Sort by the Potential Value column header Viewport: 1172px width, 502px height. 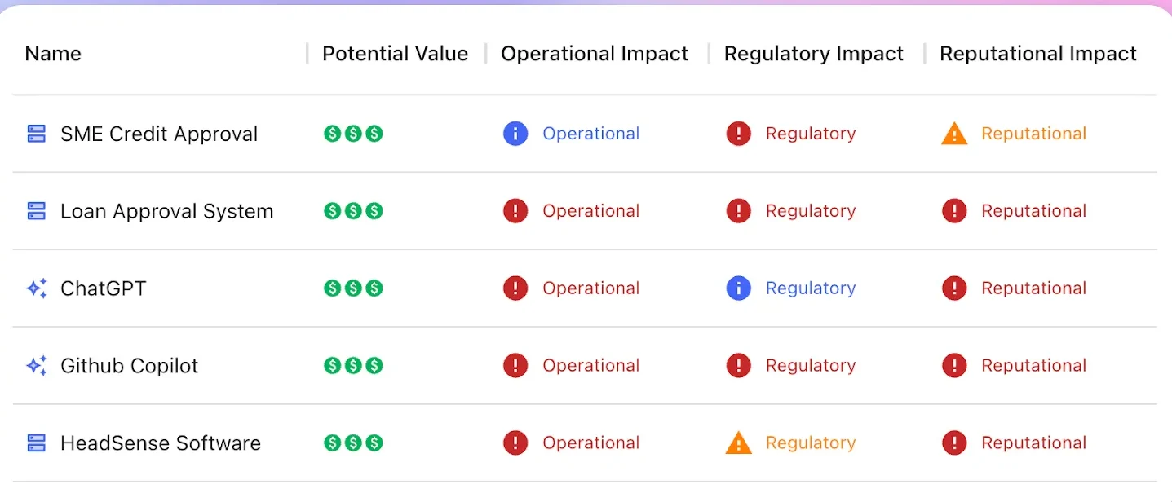coord(395,54)
